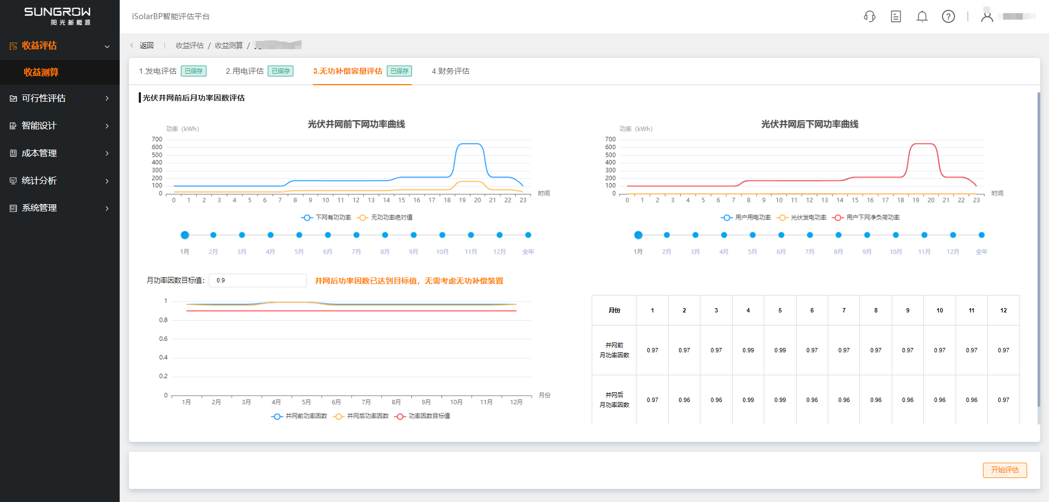Select 6月 on left chart timeline
1049x502 pixels.
tap(328, 235)
